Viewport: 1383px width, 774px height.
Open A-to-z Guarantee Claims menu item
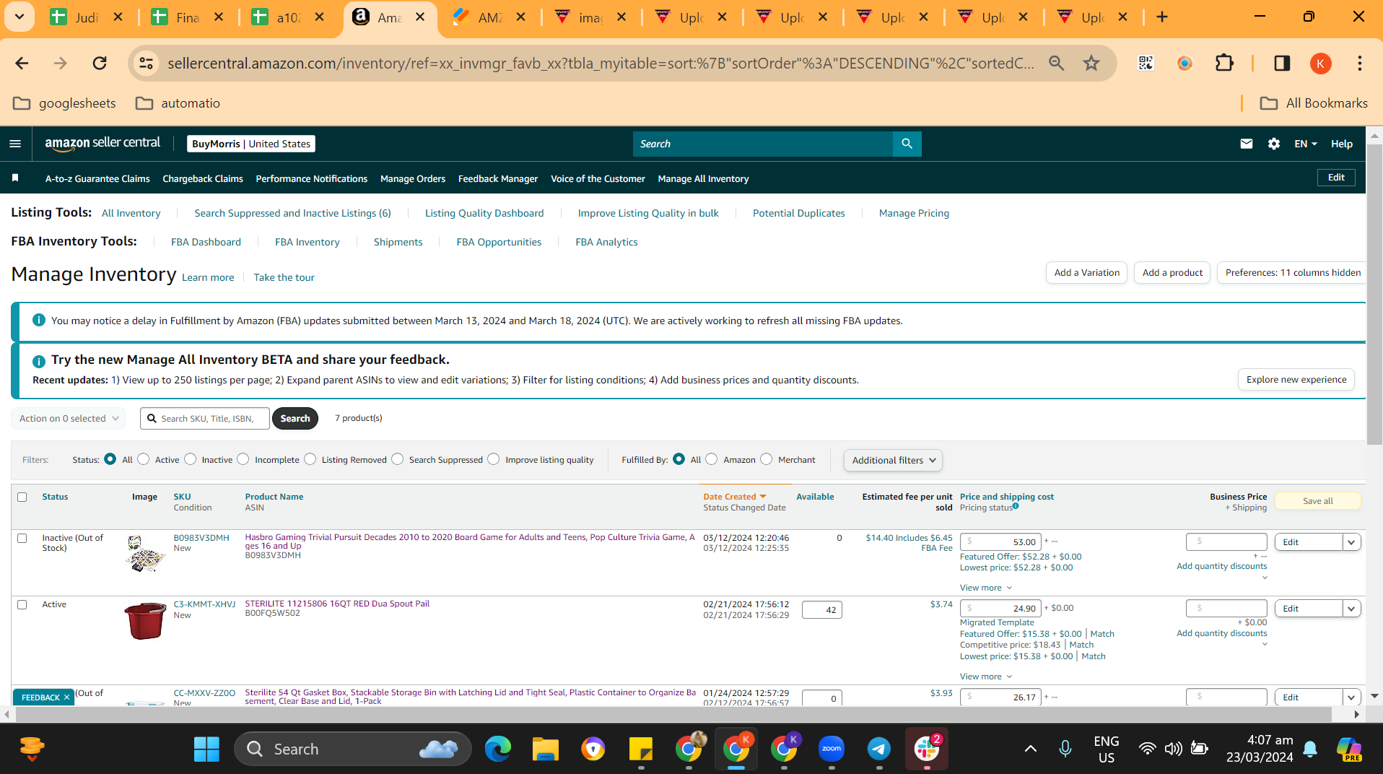pos(97,178)
